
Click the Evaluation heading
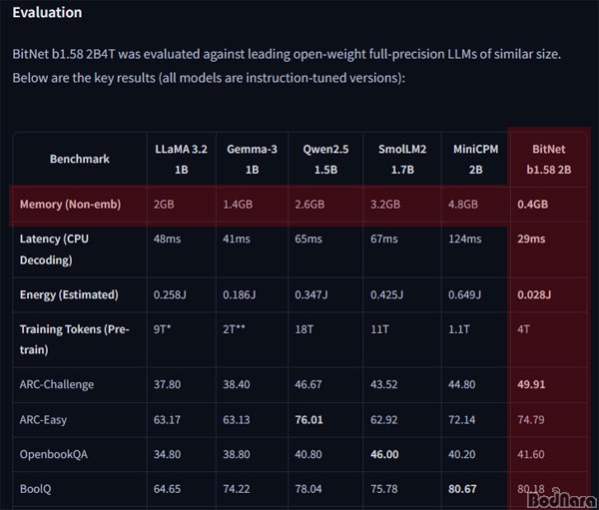click(47, 12)
